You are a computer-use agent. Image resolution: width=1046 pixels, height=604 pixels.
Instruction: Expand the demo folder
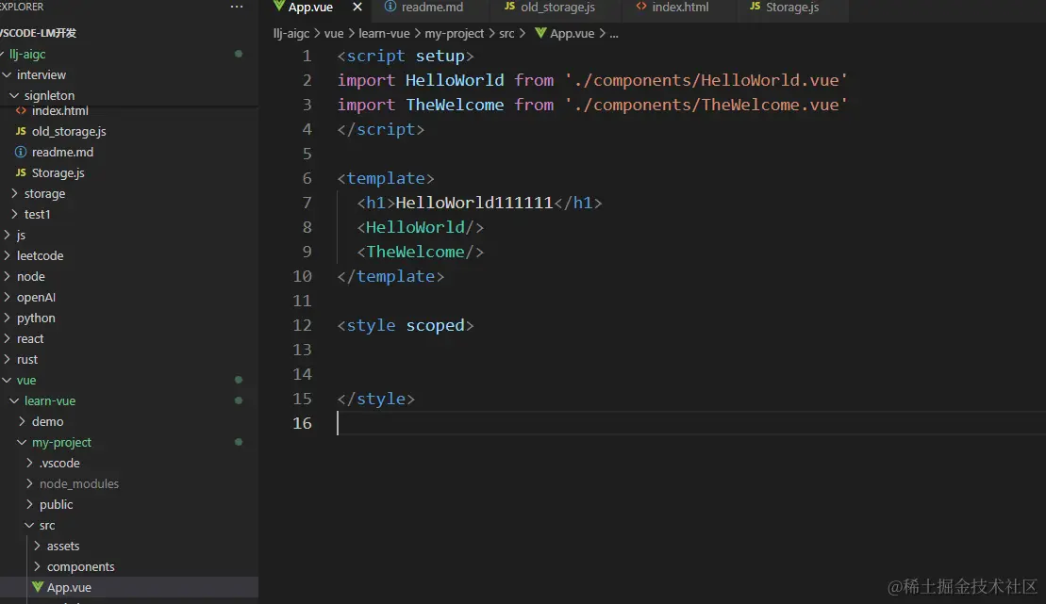[47, 421]
